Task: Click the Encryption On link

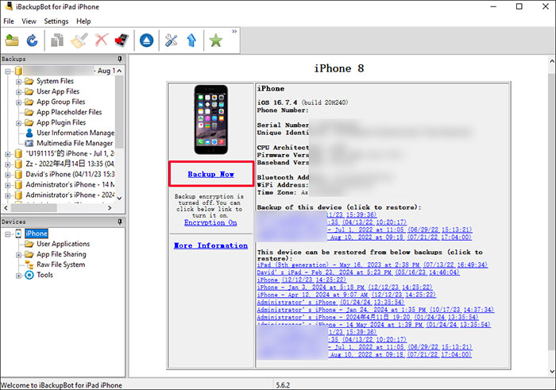Action: pos(210,222)
